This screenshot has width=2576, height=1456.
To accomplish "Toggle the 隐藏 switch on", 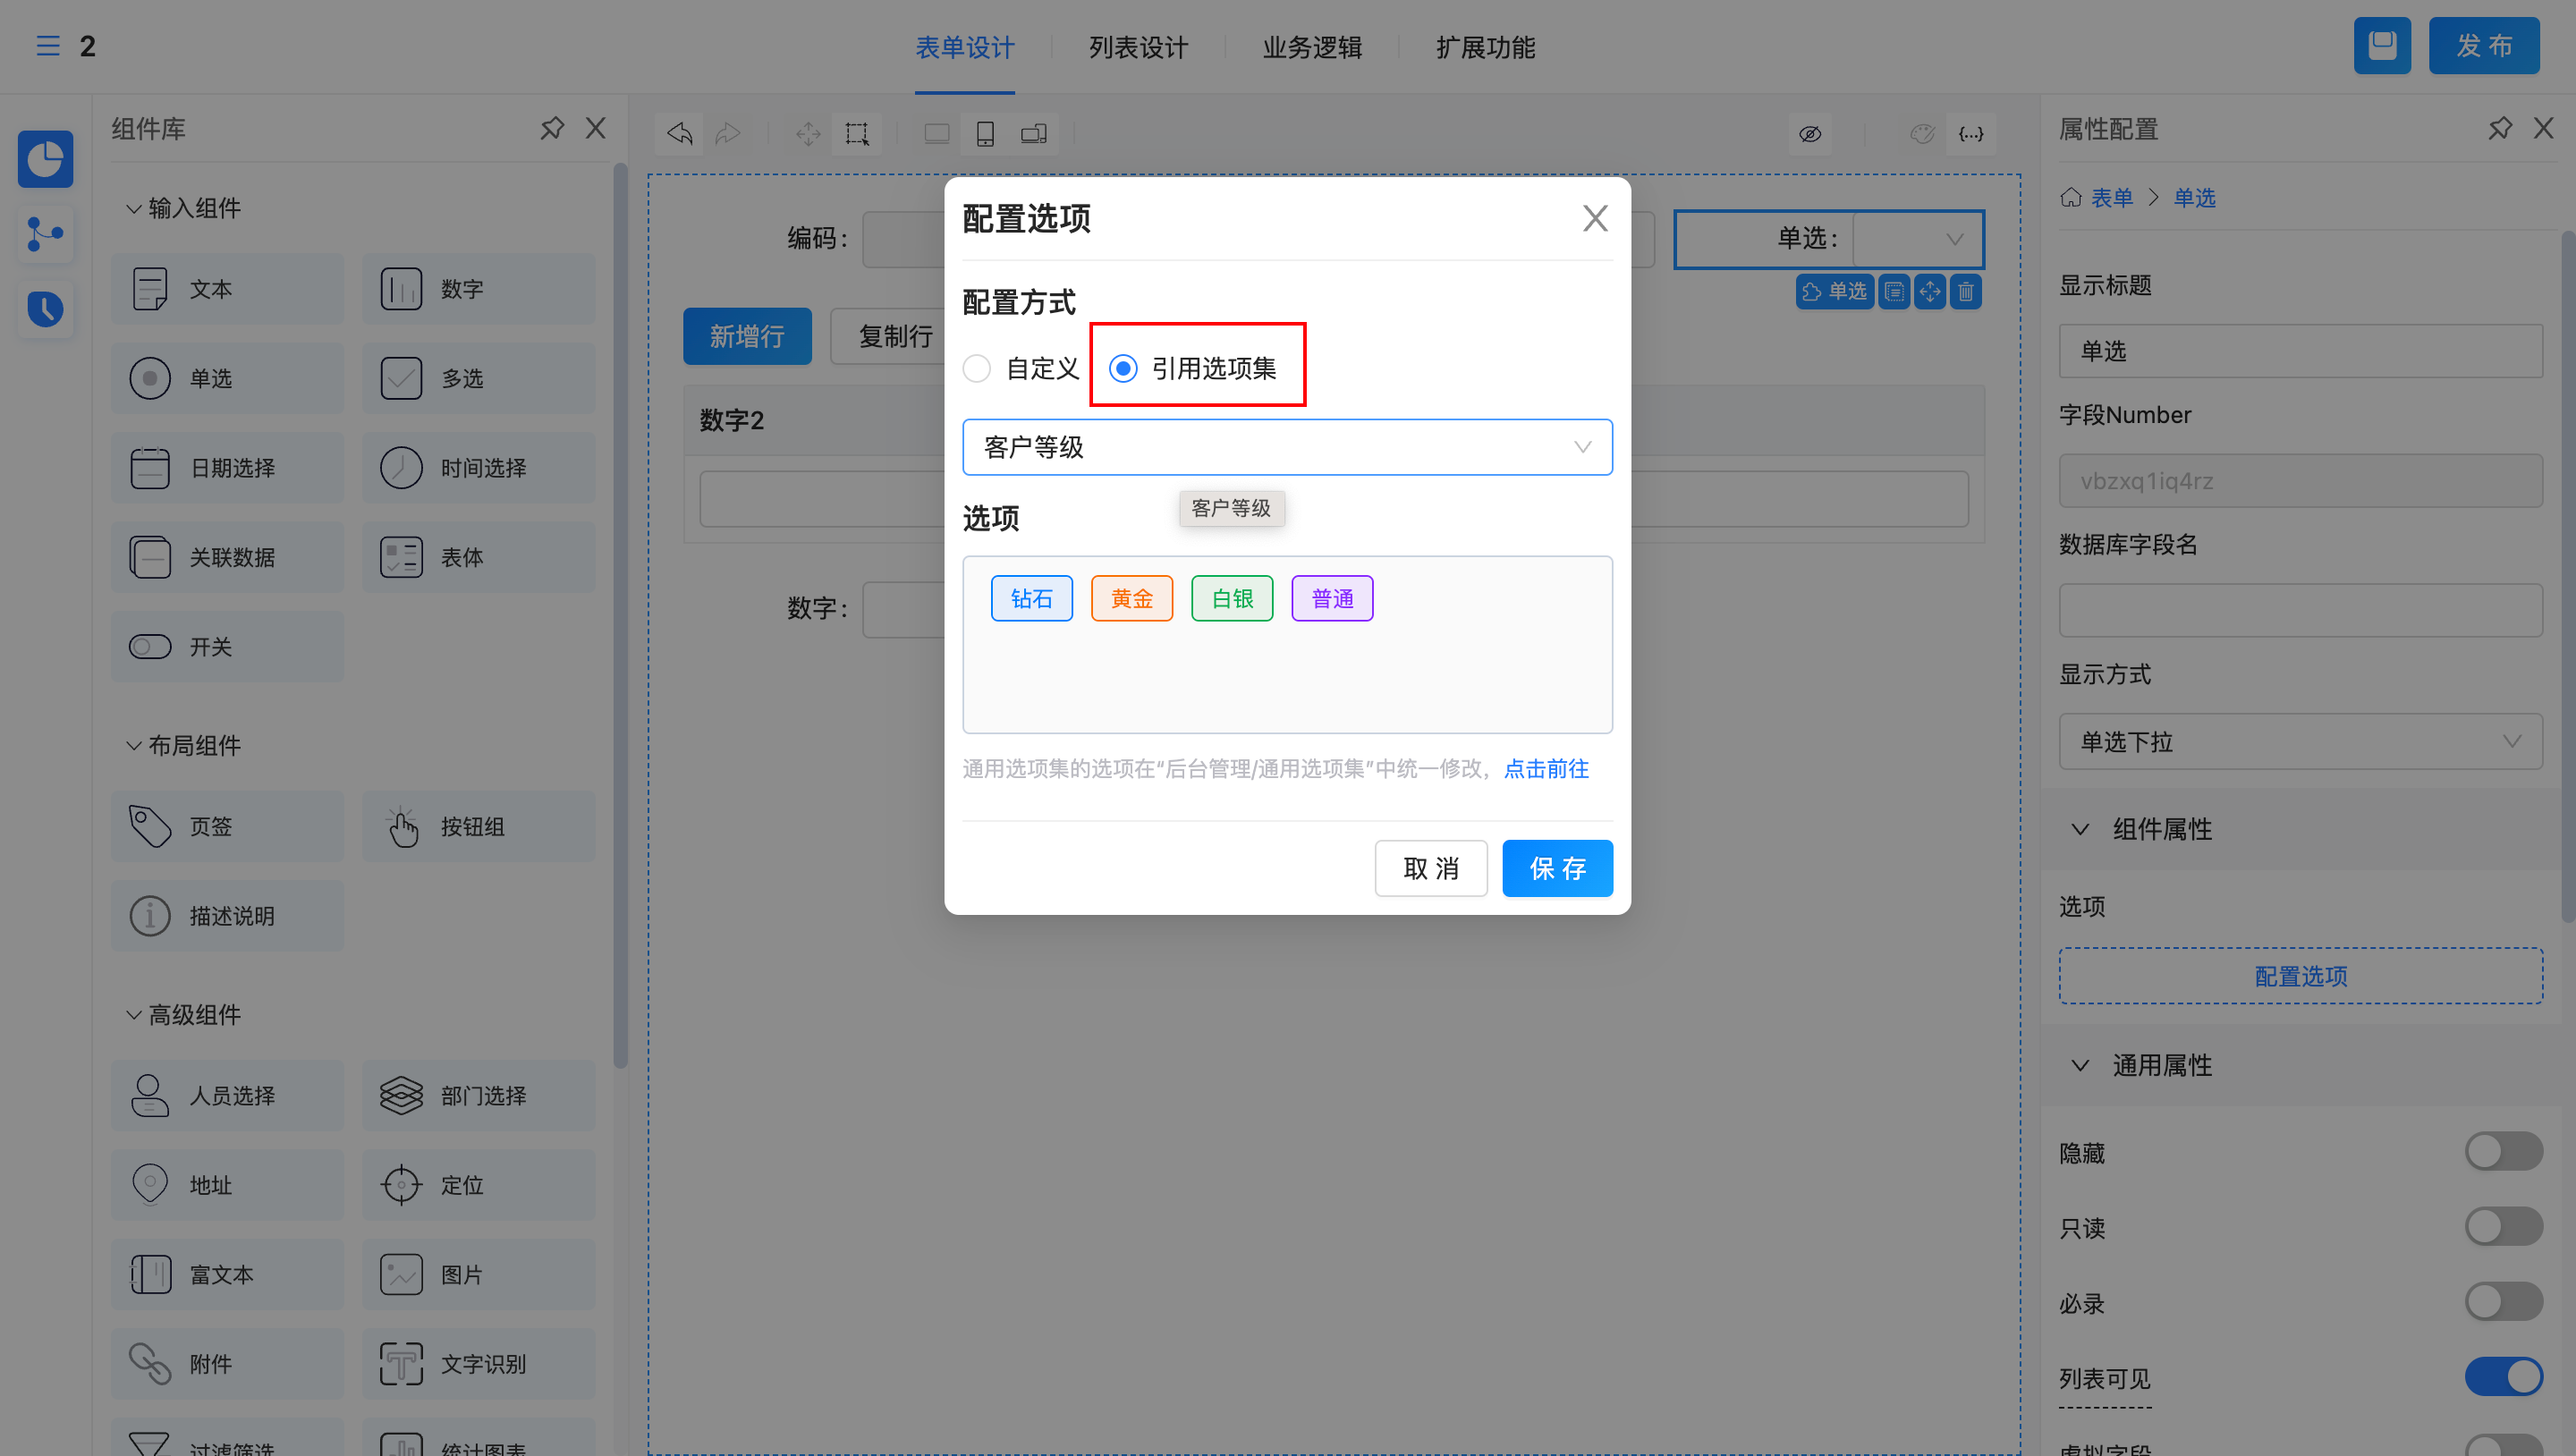I will (2503, 1151).
